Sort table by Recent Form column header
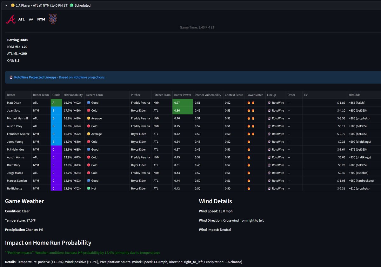Screen dimensions: 381x267 point(107,95)
